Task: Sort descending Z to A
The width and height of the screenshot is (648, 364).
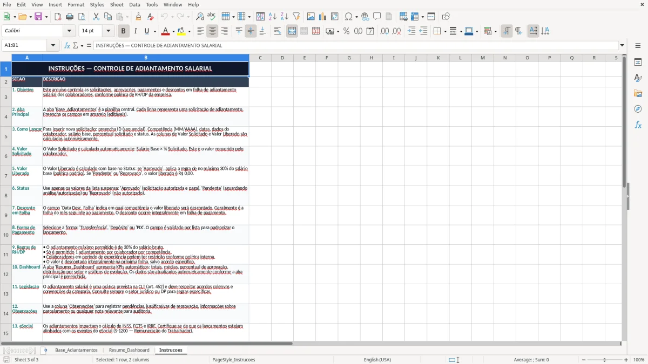Action: point(284,17)
